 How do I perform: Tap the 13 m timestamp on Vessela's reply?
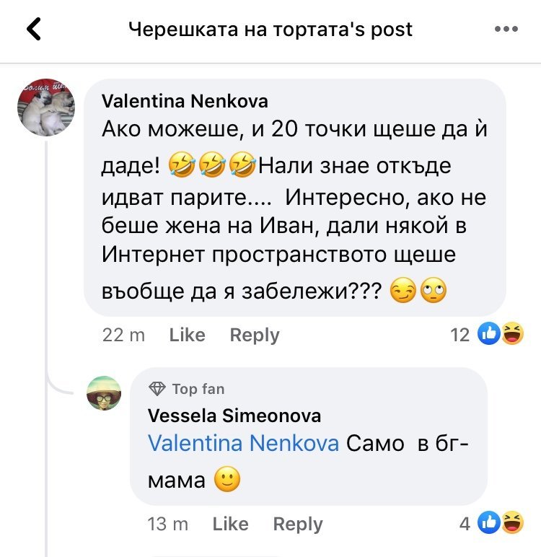(167, 524)
